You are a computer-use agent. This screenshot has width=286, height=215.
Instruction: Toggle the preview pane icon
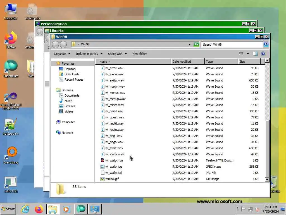tap(255, 54)
